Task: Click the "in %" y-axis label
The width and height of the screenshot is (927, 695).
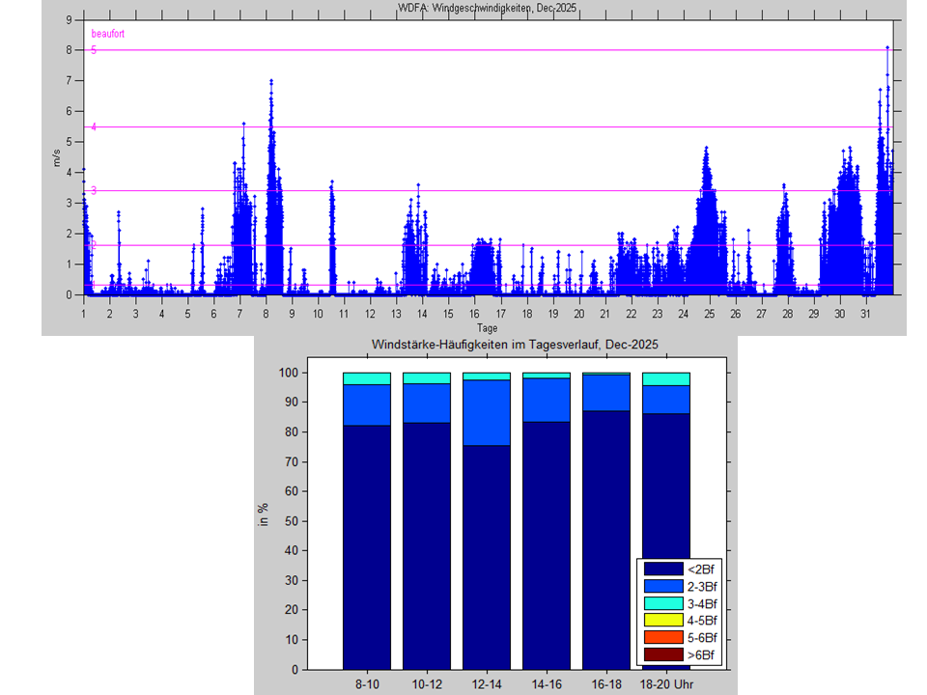Action: coord(263,516)
